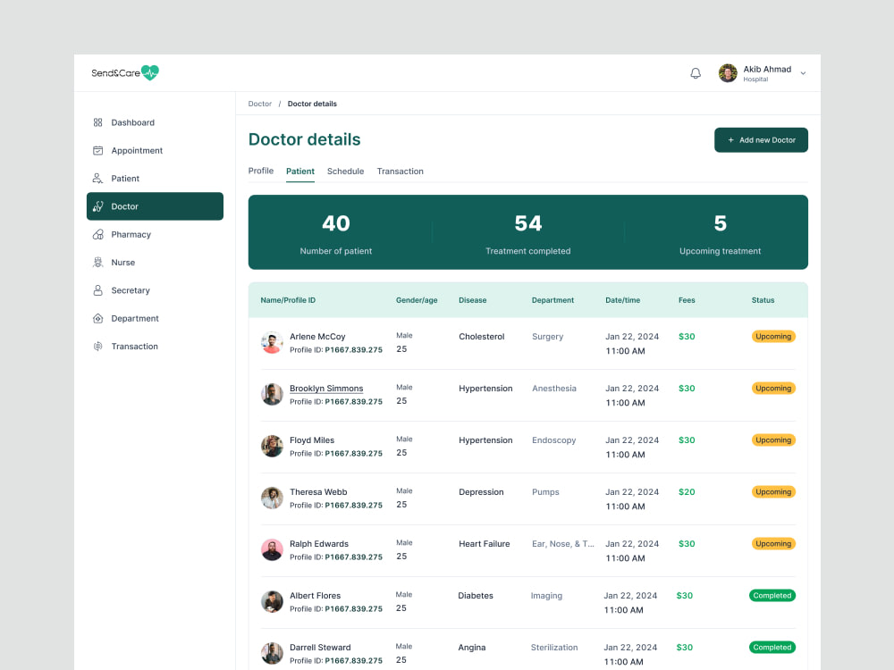Image resolution: width=894 pixels, height=670 pixels.
Task: Click the Gender/age column header
Action: (417, 300)
